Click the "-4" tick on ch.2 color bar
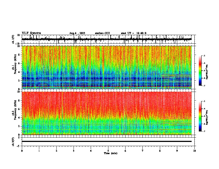The height and width of the screenshot is (169, 219). (204, 109)
